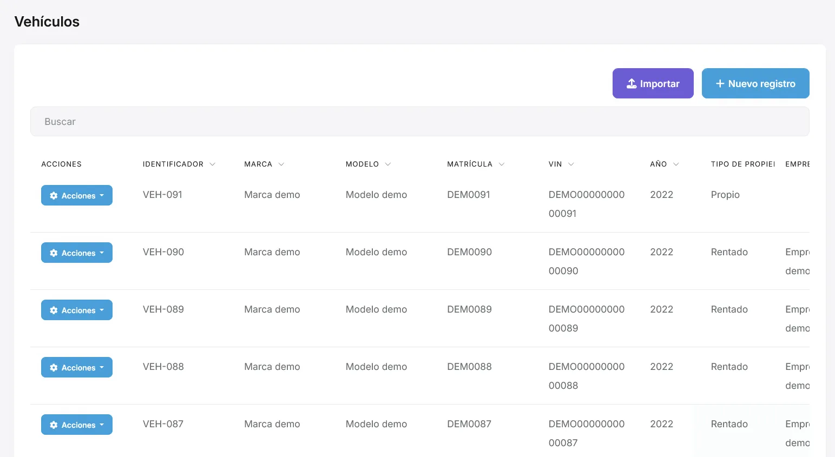Click plate DEM0089
835x457 pixels.
[x=470, y=309]
